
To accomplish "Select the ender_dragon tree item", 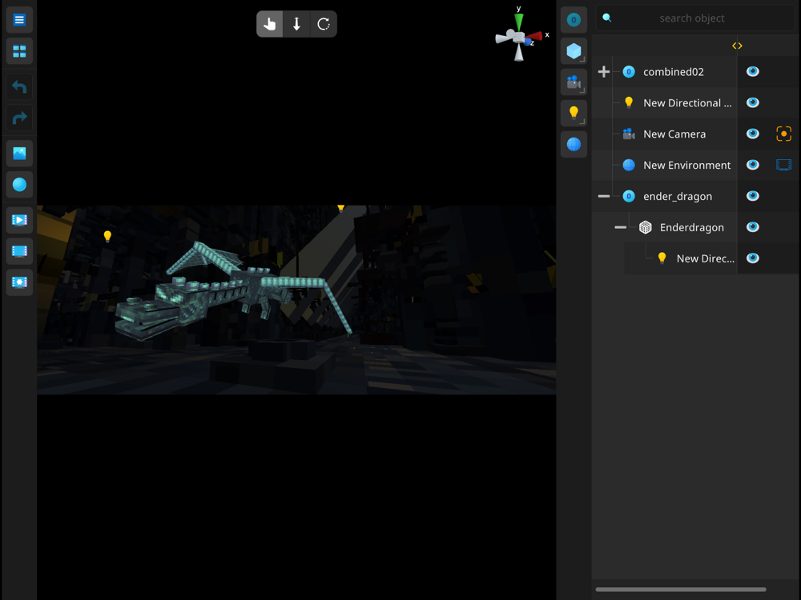I will (x=678, y=197).
